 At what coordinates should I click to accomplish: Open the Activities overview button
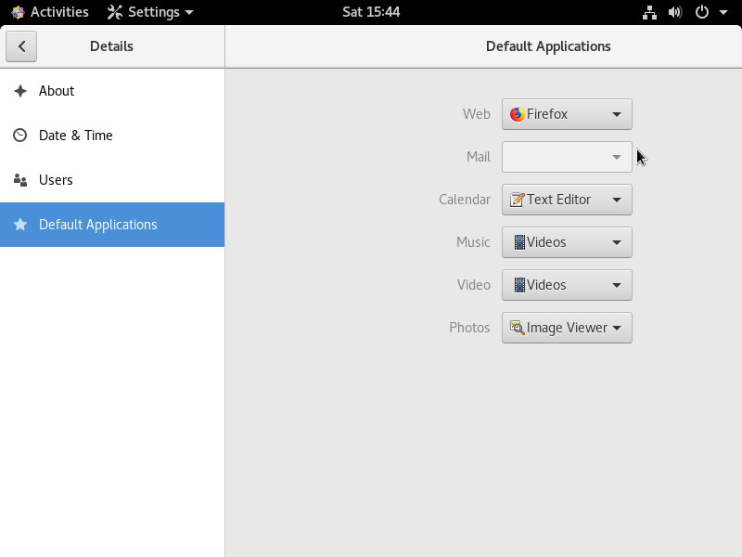coord(50,12)
